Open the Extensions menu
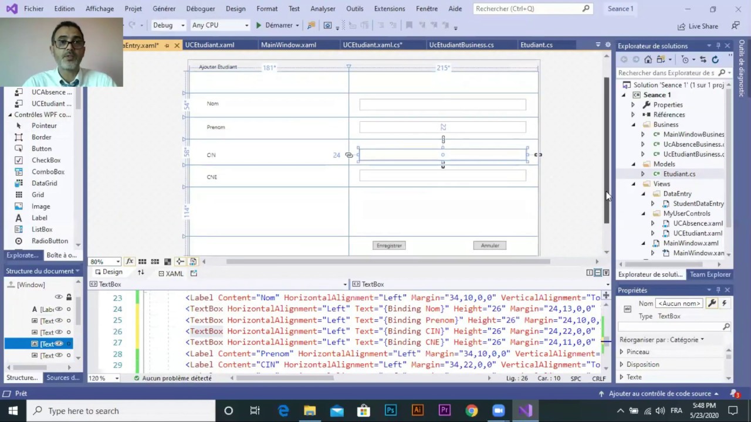 (x=390, y=9)
